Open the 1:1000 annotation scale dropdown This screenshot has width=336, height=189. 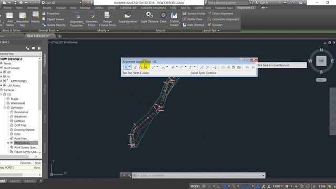coord(278,186)
